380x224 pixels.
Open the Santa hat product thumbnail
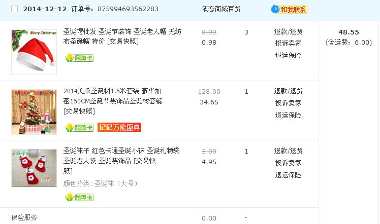click(34, 52)
